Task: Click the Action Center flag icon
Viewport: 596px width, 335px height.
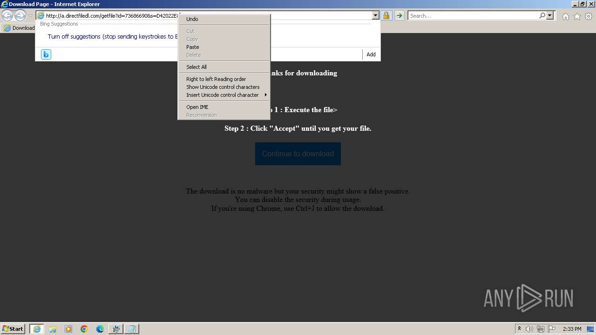Action: click(x=552, y=329)
